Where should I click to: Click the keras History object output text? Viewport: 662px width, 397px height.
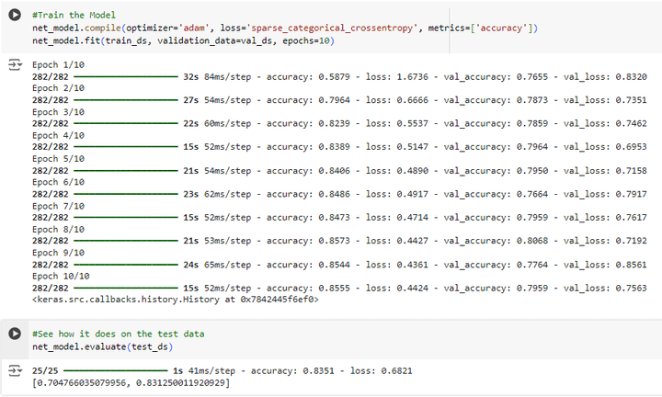[x=175, y=300]
